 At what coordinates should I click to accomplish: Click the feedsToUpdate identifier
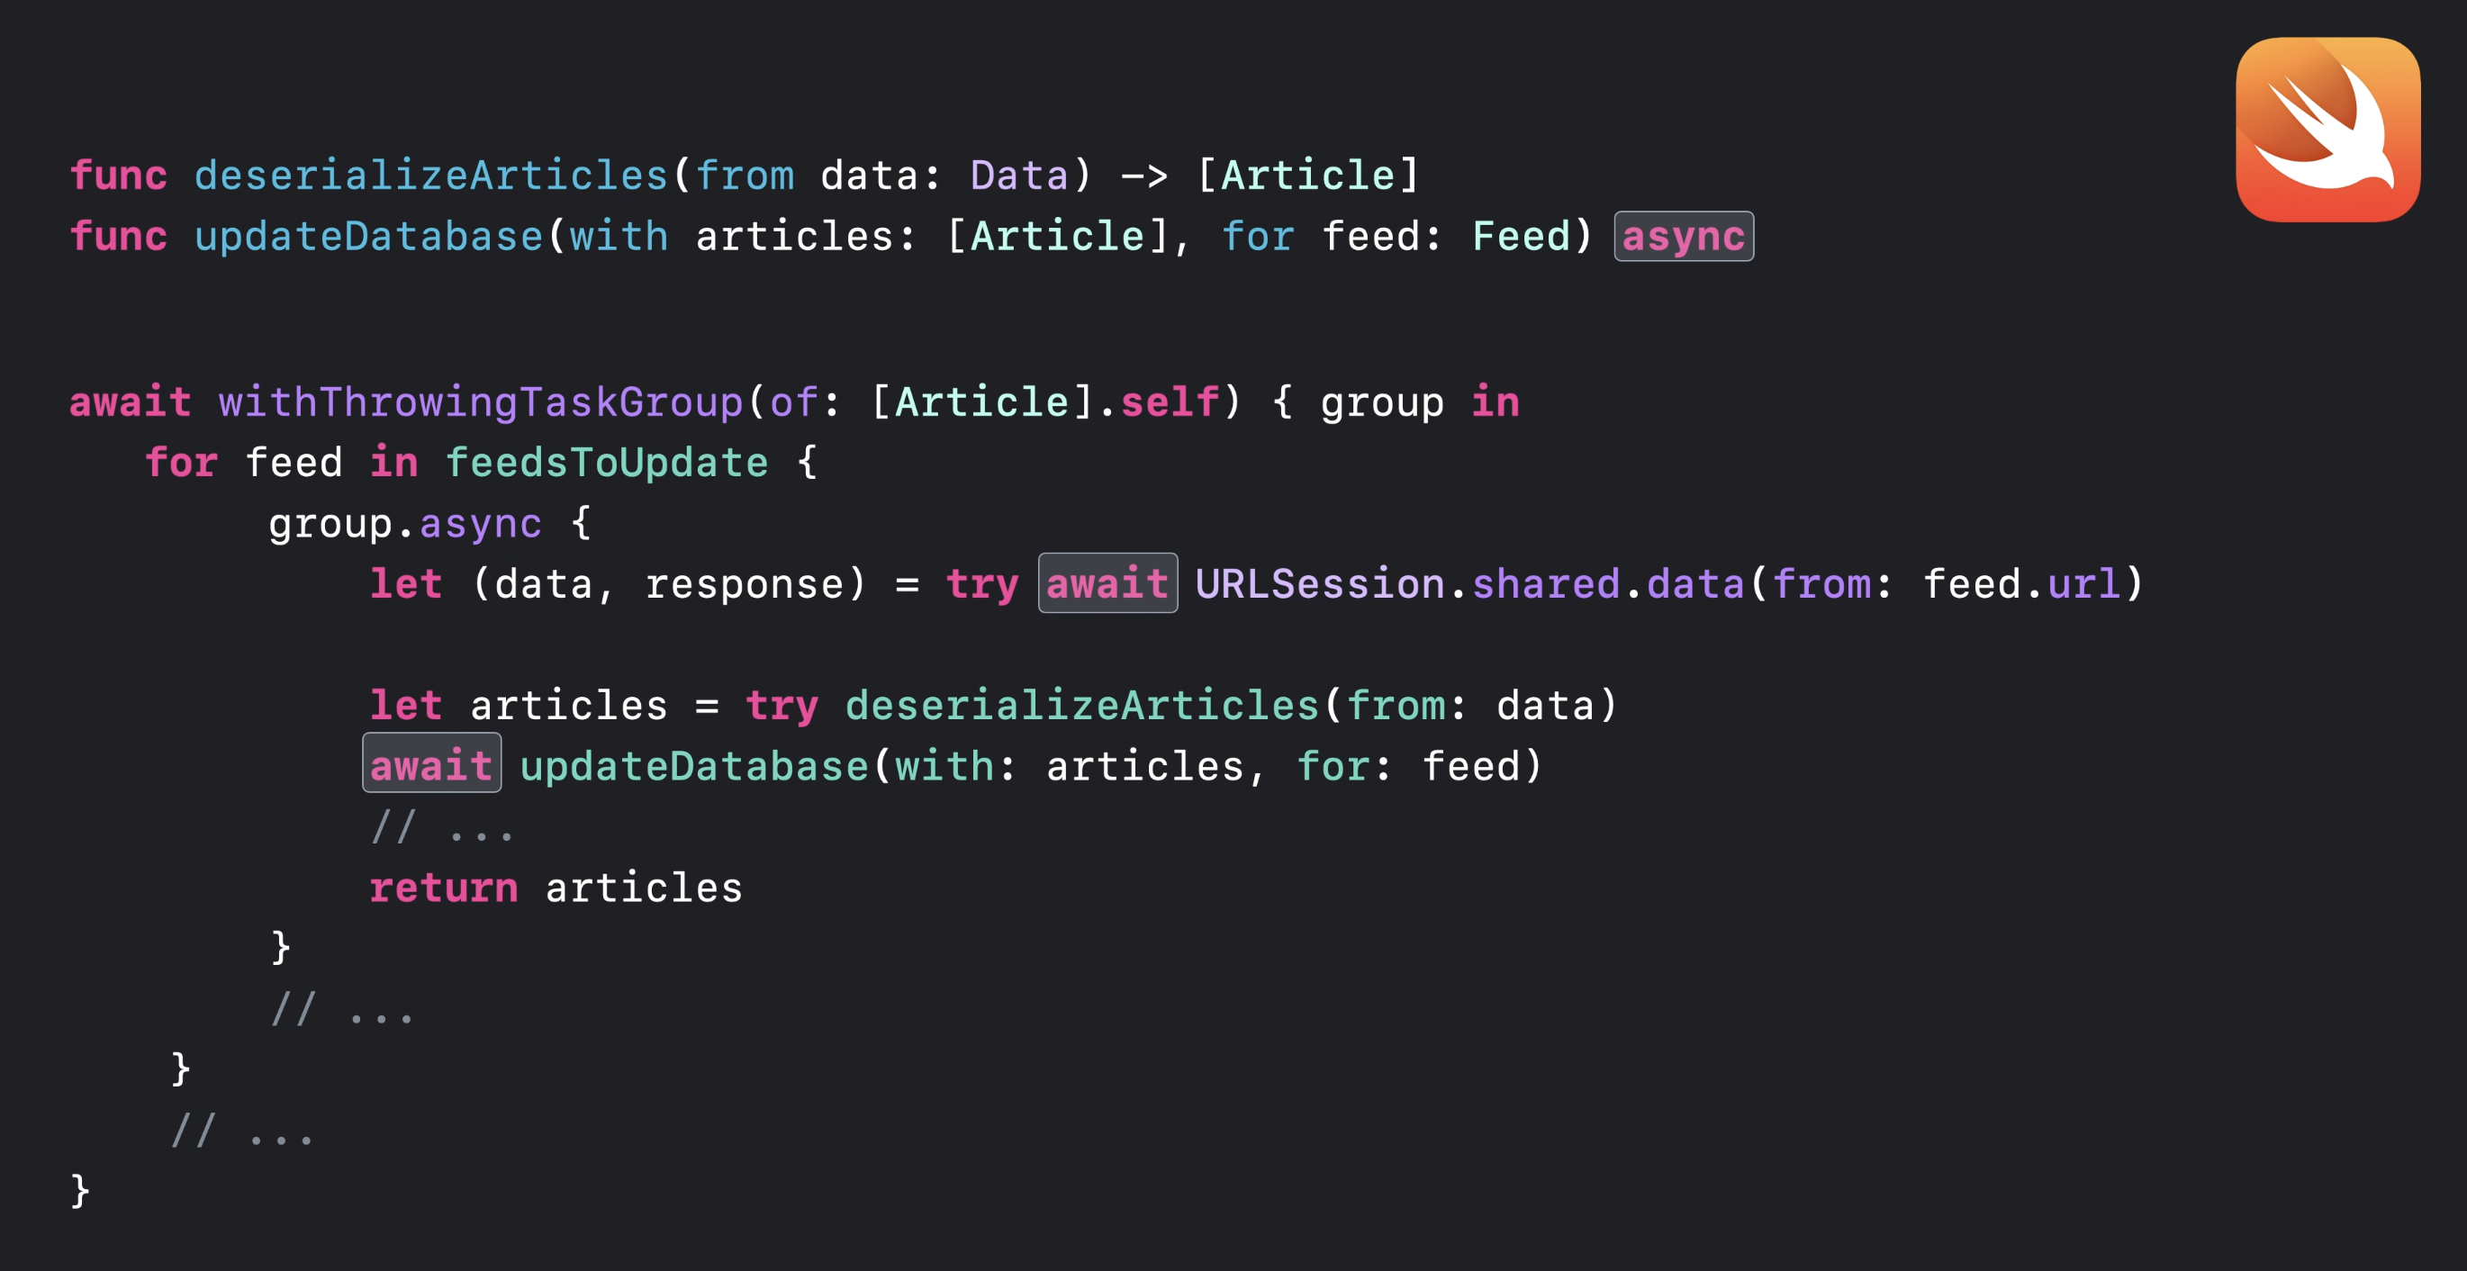point(606,464)
